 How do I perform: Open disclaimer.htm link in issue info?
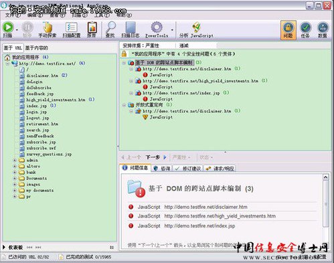click(205, 207)
